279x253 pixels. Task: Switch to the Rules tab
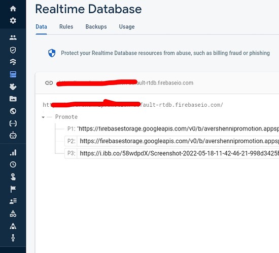click(66, 27)
